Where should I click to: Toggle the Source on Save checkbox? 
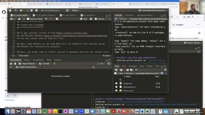pos(28,19)
